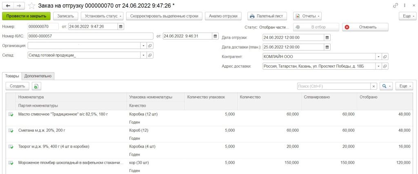
Task: Select row icon for Творог м.д.ж. 9%
Action: tap(11, 146)
